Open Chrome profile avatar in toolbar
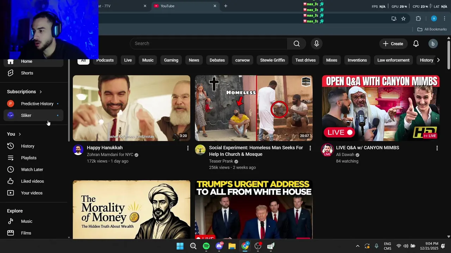The image size is (451, 253). 434,19
